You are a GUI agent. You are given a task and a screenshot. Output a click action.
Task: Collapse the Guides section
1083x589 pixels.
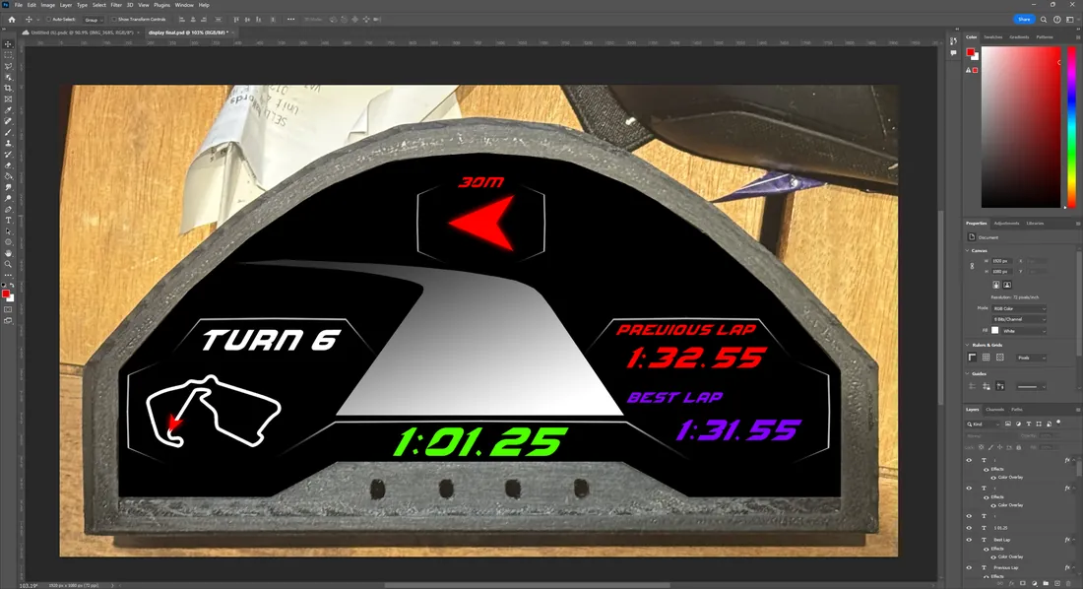click(x=968, y=373)
